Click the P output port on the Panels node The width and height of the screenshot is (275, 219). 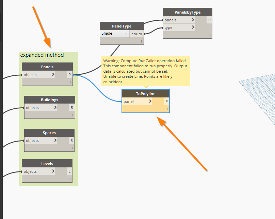(69, 74)
